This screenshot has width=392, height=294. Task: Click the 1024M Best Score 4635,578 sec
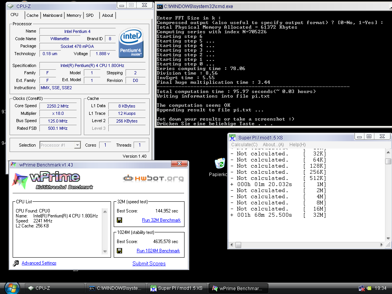[x=165, y=242]
